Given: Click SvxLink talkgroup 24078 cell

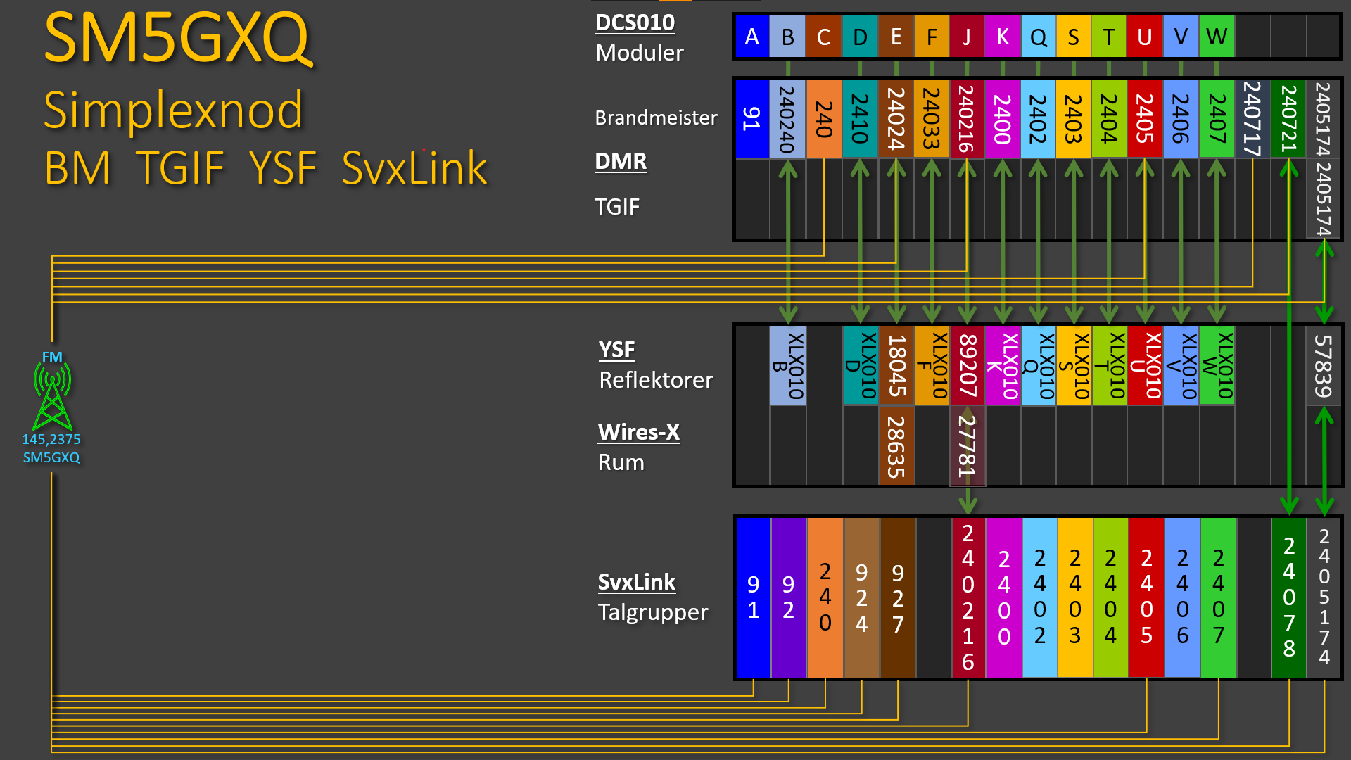Looking at the screenshot, I should [1288, 597].
